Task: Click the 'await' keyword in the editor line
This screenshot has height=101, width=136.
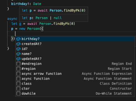Action: [x=32, y=24]
